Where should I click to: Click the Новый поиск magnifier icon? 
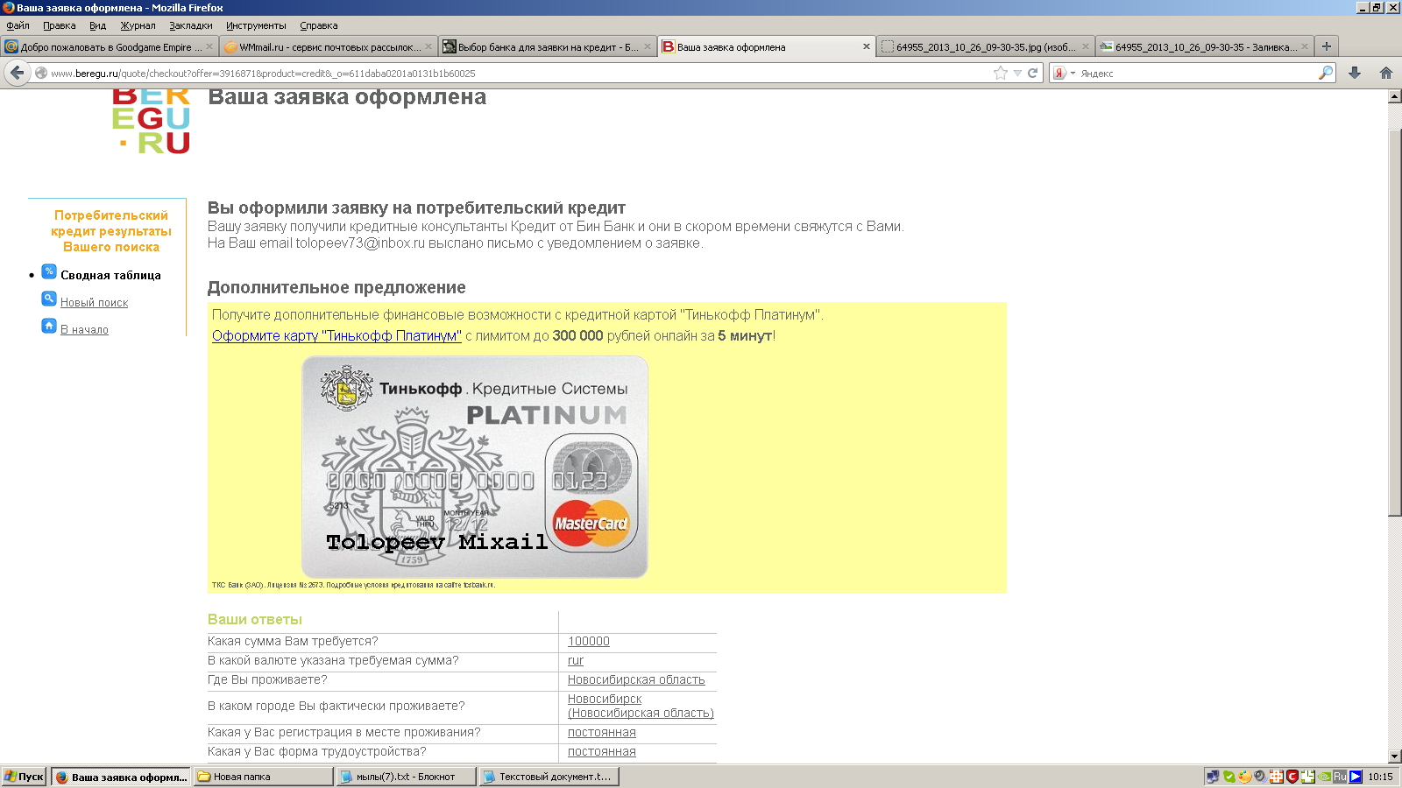49,299
